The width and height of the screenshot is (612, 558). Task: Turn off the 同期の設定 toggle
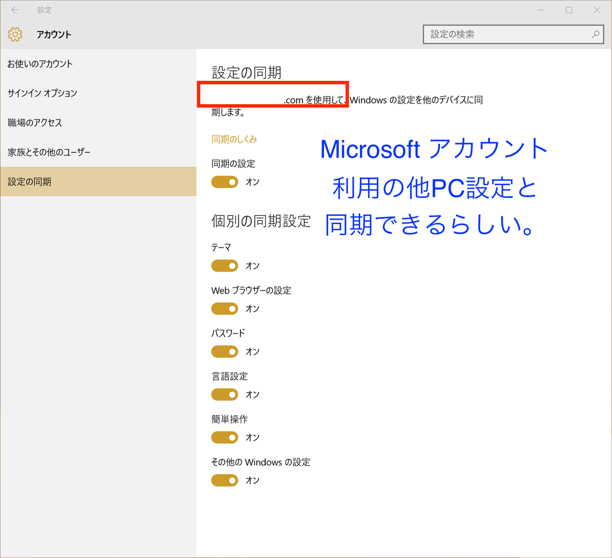(x=224, y=182)
